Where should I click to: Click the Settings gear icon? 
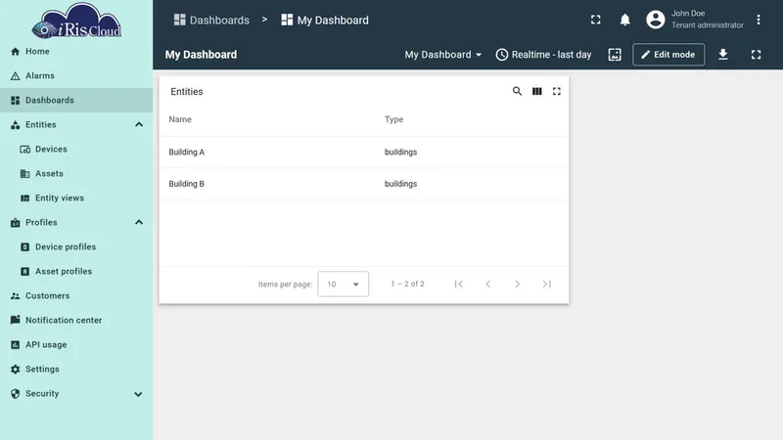(15, 370)
